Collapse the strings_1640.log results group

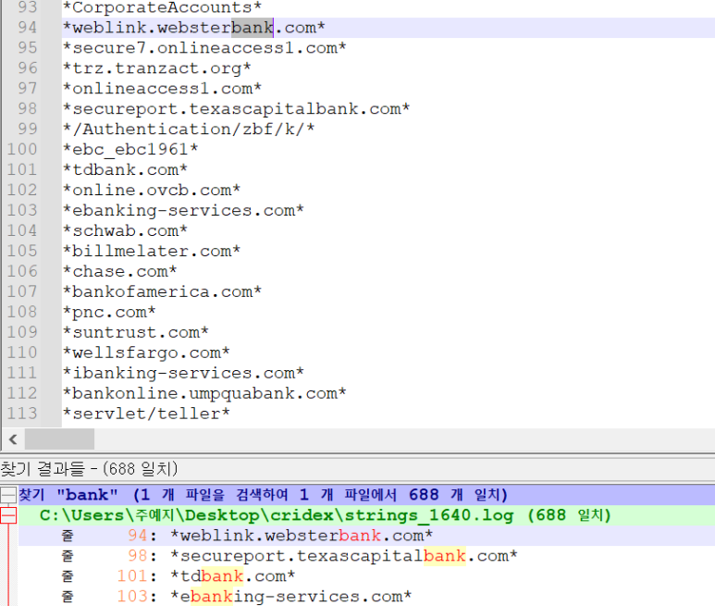[x=8, y=515]
